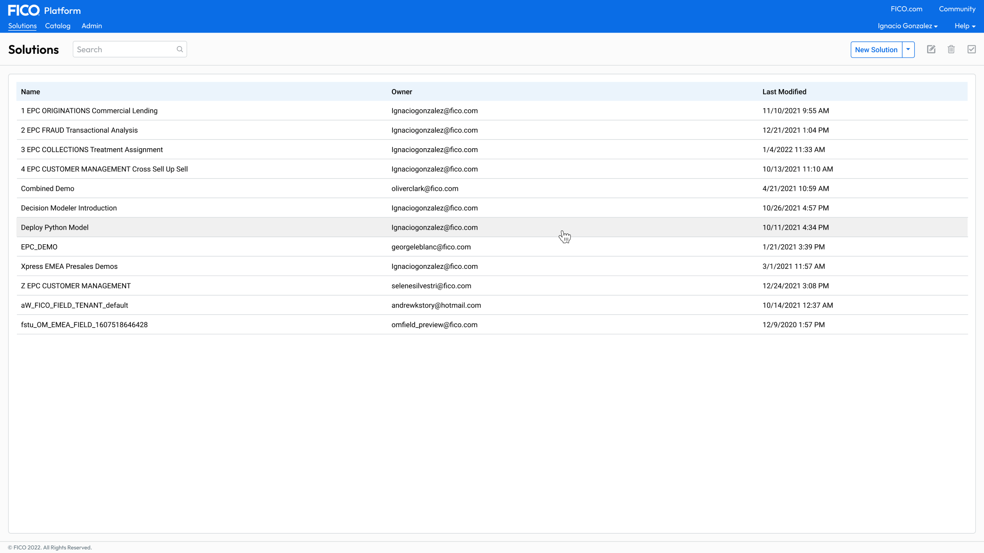Click owner email in Xpress EMEA Presales row
This screenshot has height=553, width=984.
pyautogui.click(x=434, y=266)
